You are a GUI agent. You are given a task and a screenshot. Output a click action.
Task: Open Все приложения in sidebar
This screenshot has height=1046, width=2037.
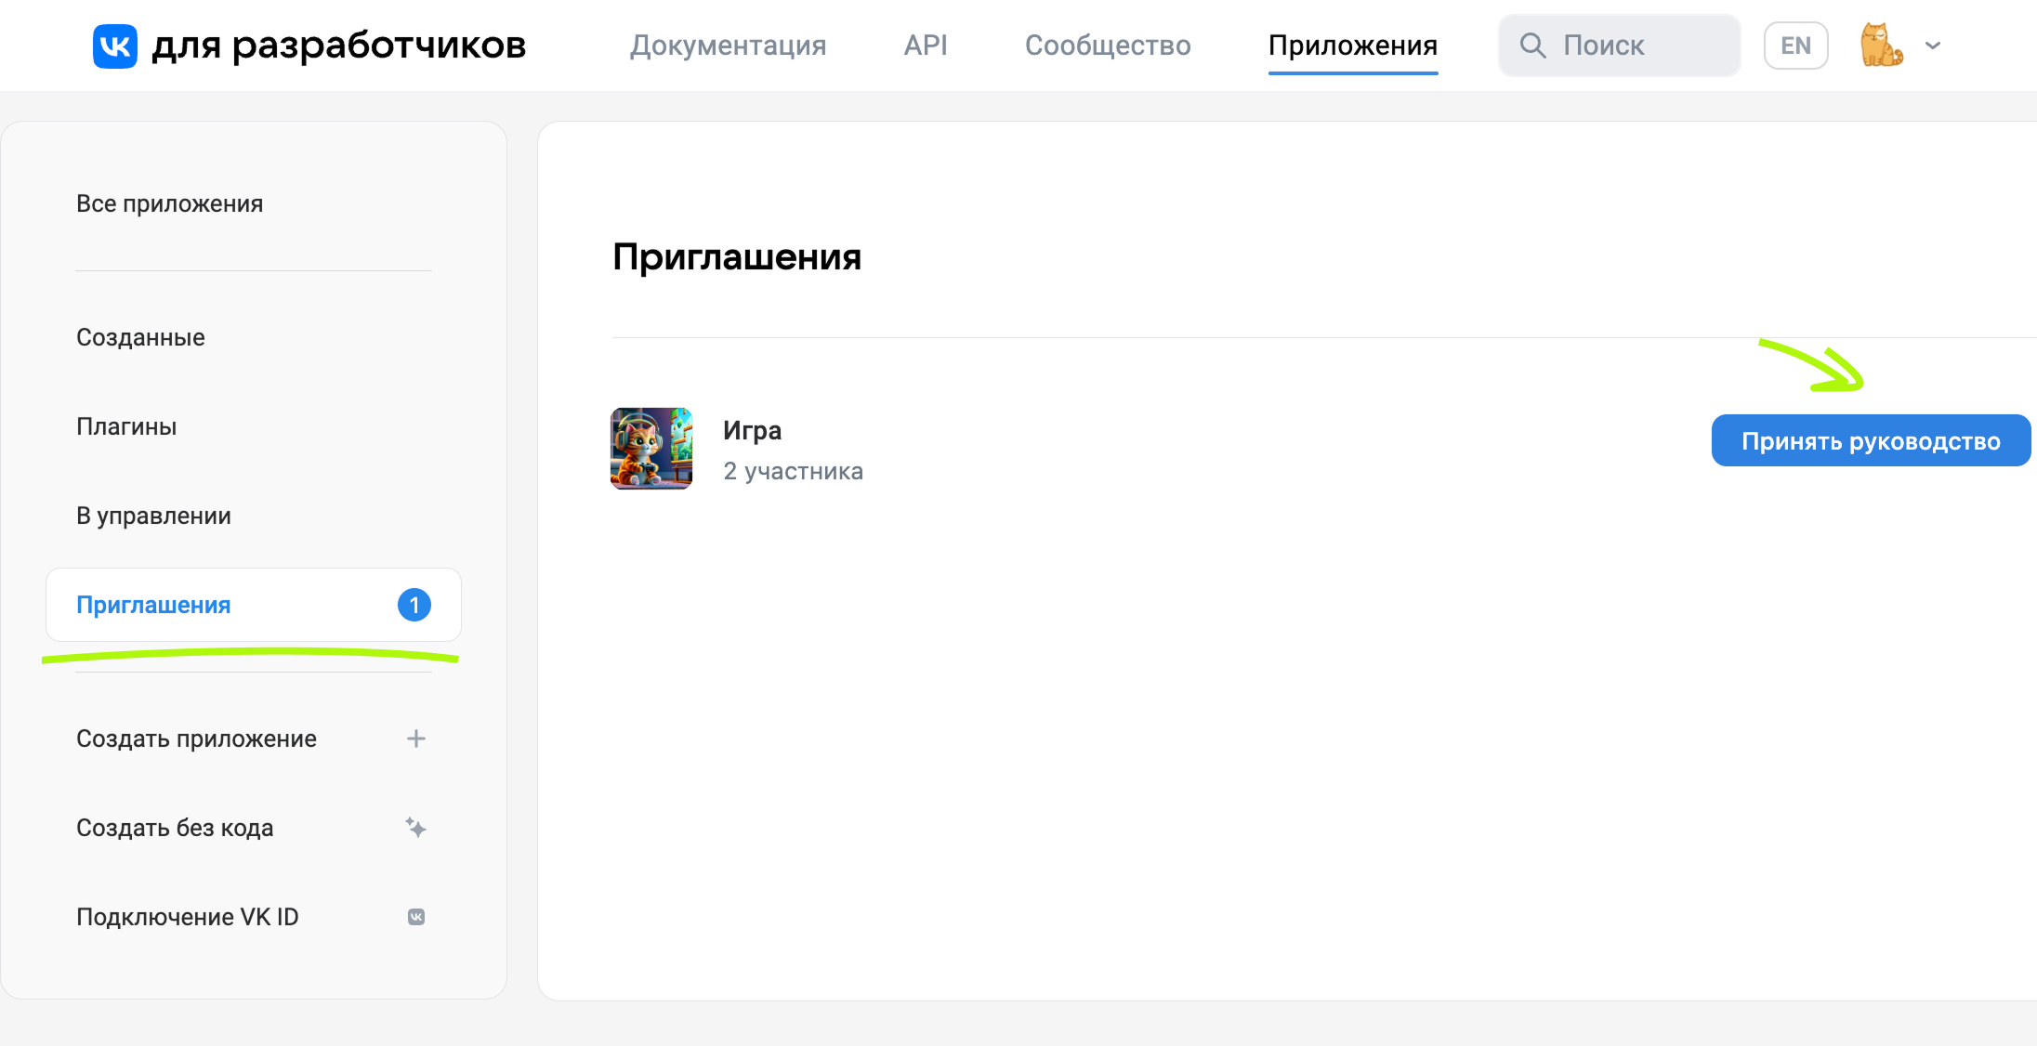[170, 203]
